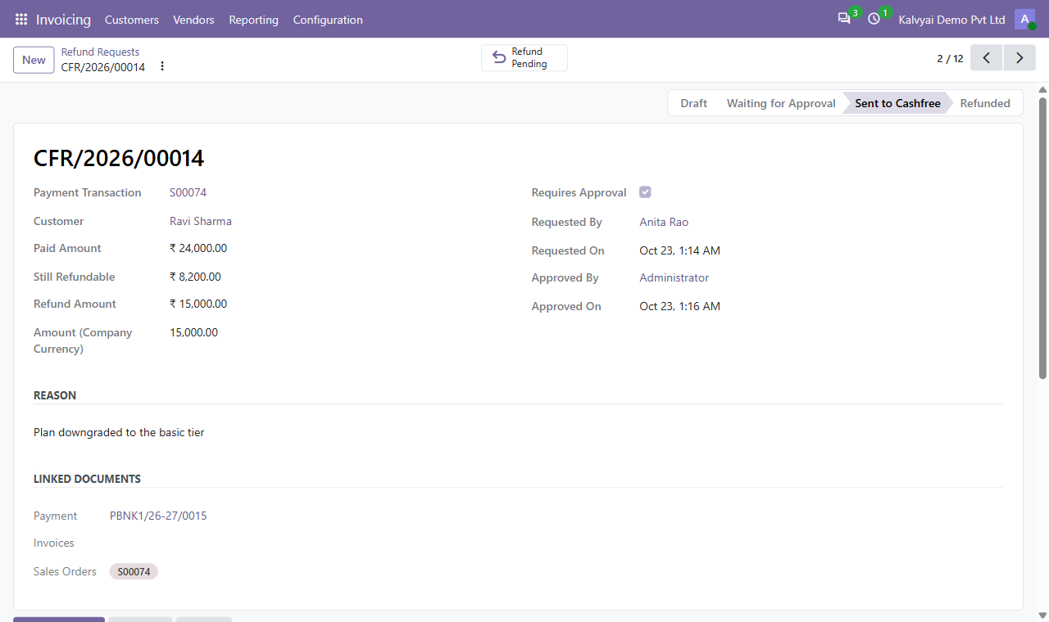The width and height of the screenshot is (1049, 622).
Task: Open the S00074 sales order tag
Action: click(134, 571)
